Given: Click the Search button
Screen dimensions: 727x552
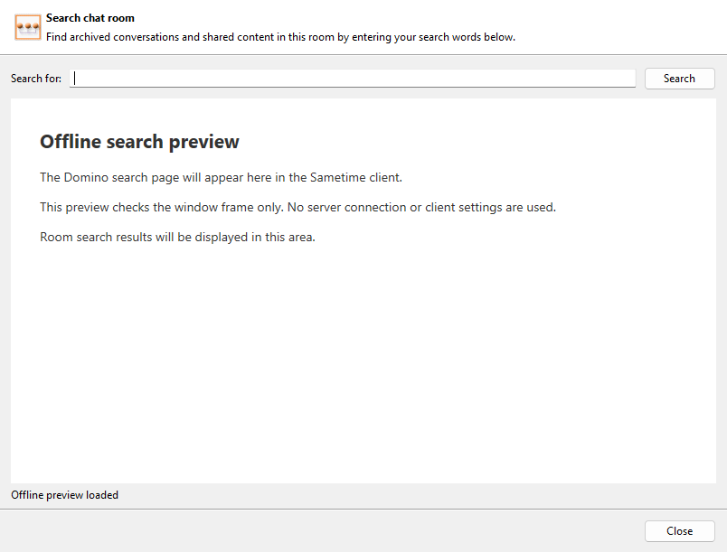Looking at the screenshot, I should (x=680, y=79).
